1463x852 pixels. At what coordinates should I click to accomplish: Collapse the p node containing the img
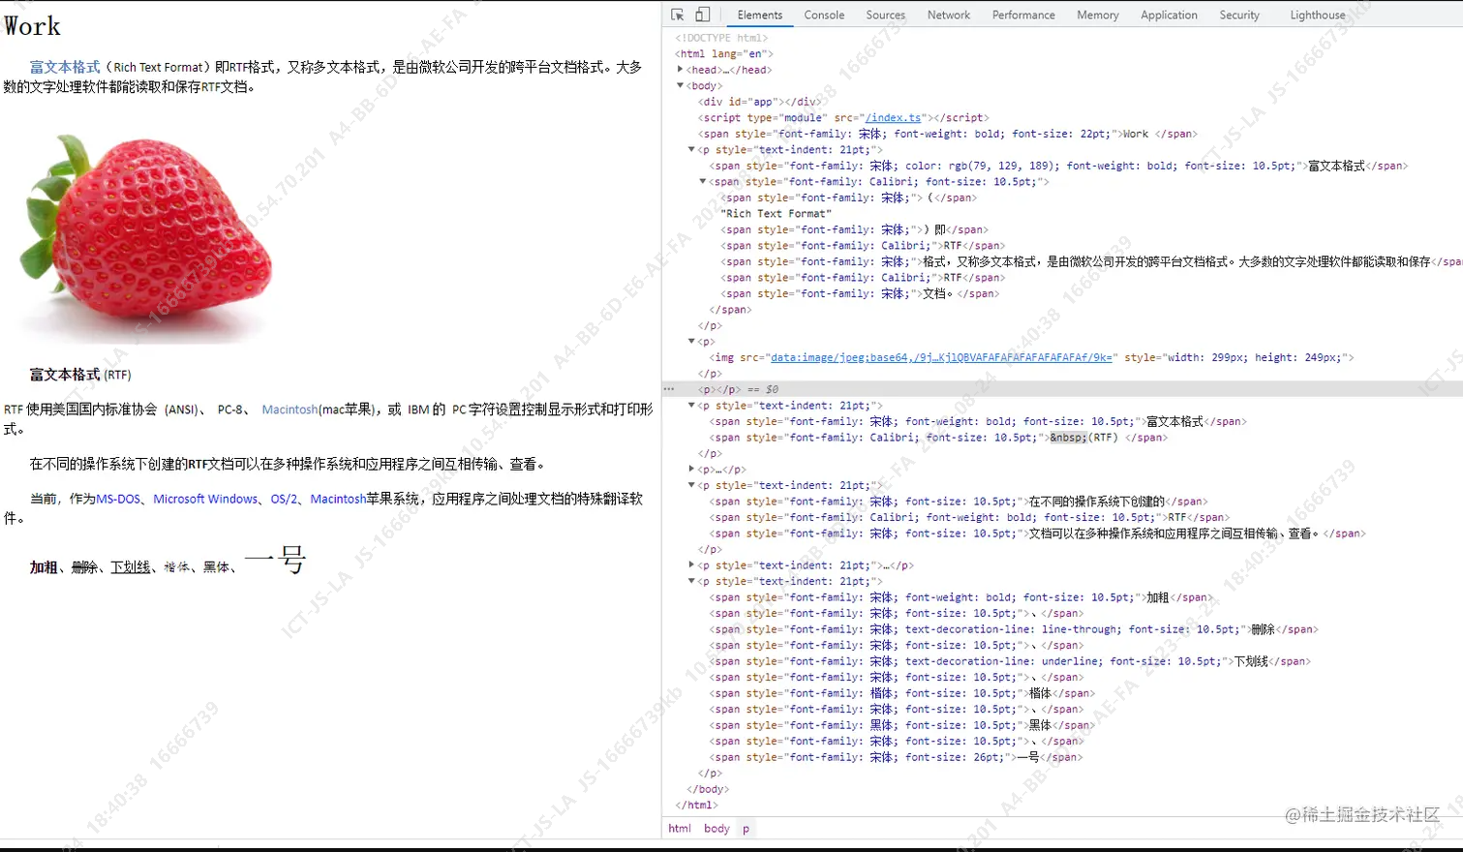pos(691,341)
